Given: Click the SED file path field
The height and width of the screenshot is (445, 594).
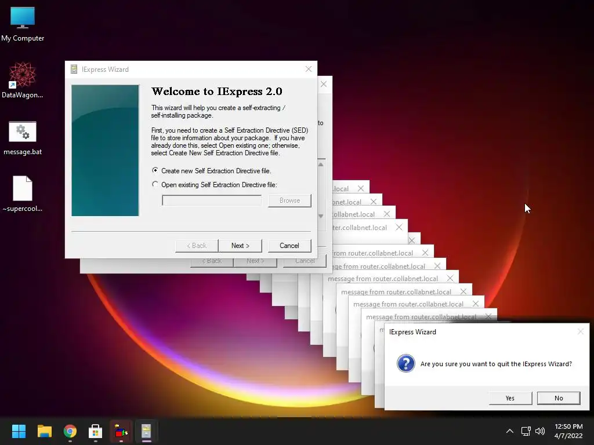Looking at the screenshot, I should pyautogui.click(x=211, y=200).
